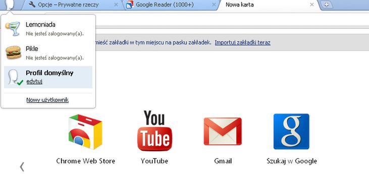Close the Google Reader tab
The image size is (369, 182).
coord(214,5)
